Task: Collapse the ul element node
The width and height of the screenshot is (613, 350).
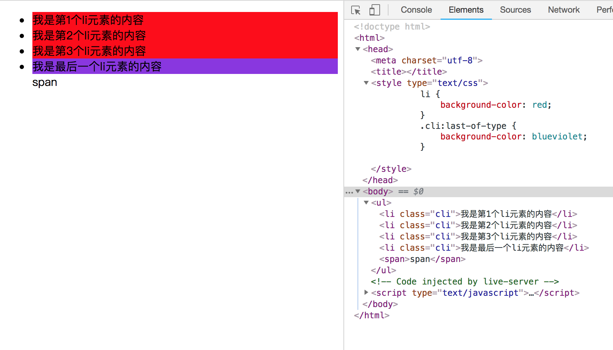Action: click(x=366, y=202)
